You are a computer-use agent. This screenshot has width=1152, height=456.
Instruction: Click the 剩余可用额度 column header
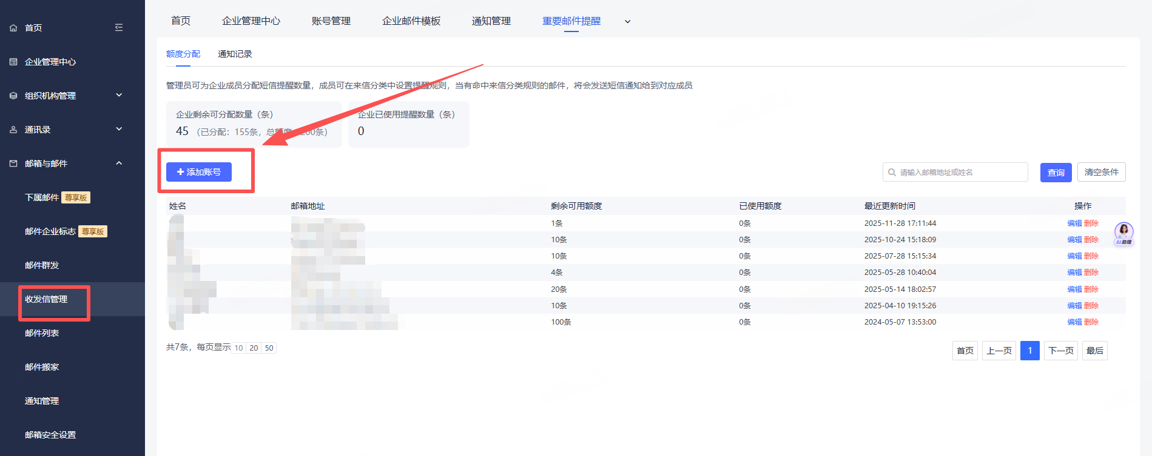[576, 206]
